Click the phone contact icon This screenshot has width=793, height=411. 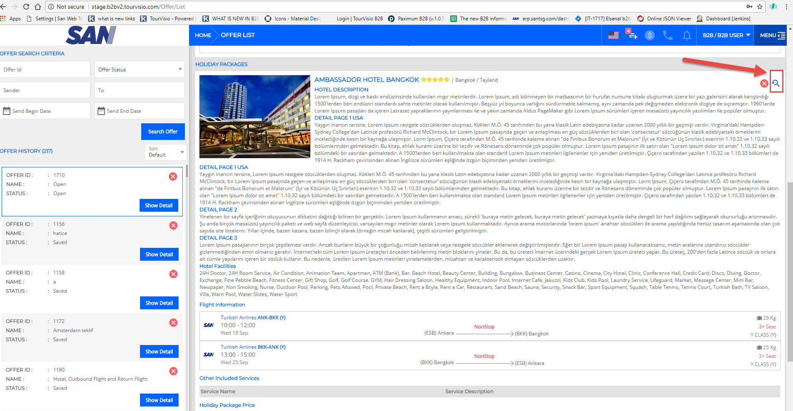click(x=668, y=35)
